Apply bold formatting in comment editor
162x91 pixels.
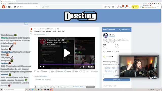(36, 87)
